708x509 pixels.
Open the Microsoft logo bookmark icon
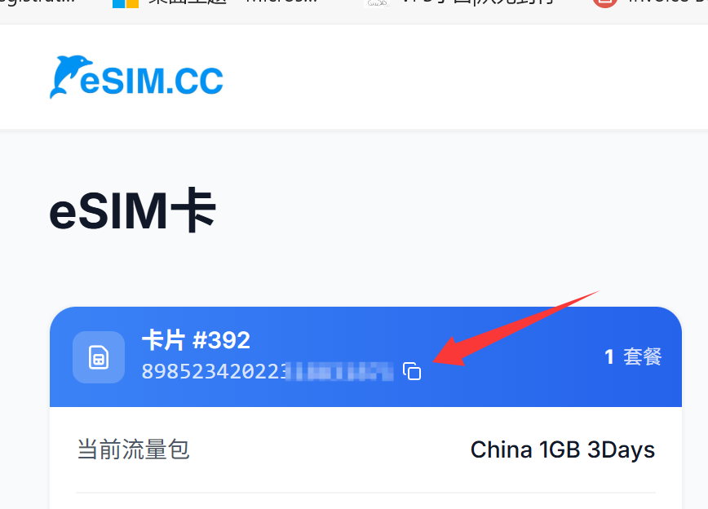[x=126, y=3]
